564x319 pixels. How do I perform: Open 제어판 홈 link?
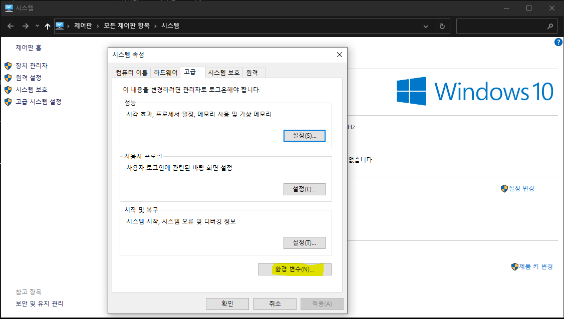click(29, 48)
